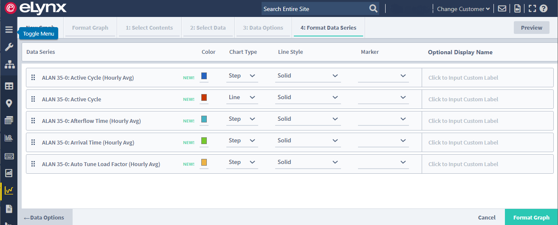
Task: Toggle the hamburger menu icon
Action: [x=9, y=30]
